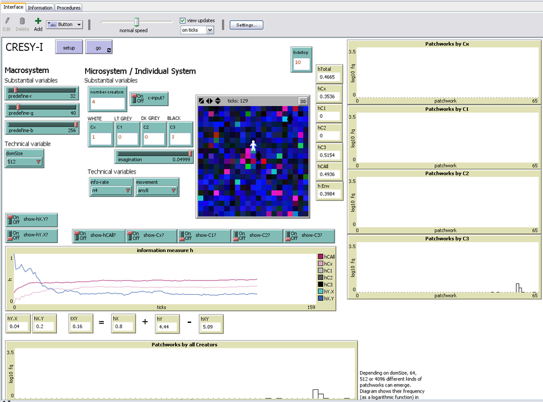The width and height of the screenshot is (543, 402).
Task: Click the predefine-b slider
Action: tap(42, 127)
